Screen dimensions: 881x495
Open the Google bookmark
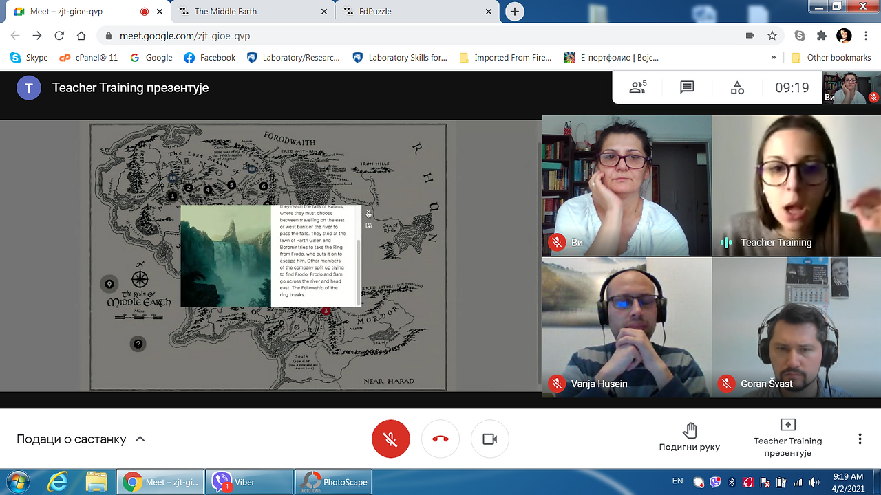[x=151, y=58]
